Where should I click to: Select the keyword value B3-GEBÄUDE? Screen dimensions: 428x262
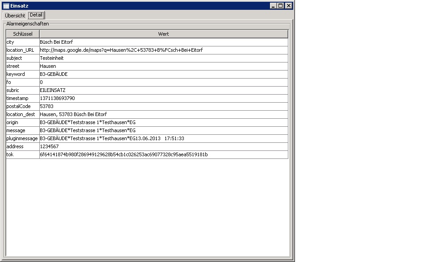click(x=54, y=74)
